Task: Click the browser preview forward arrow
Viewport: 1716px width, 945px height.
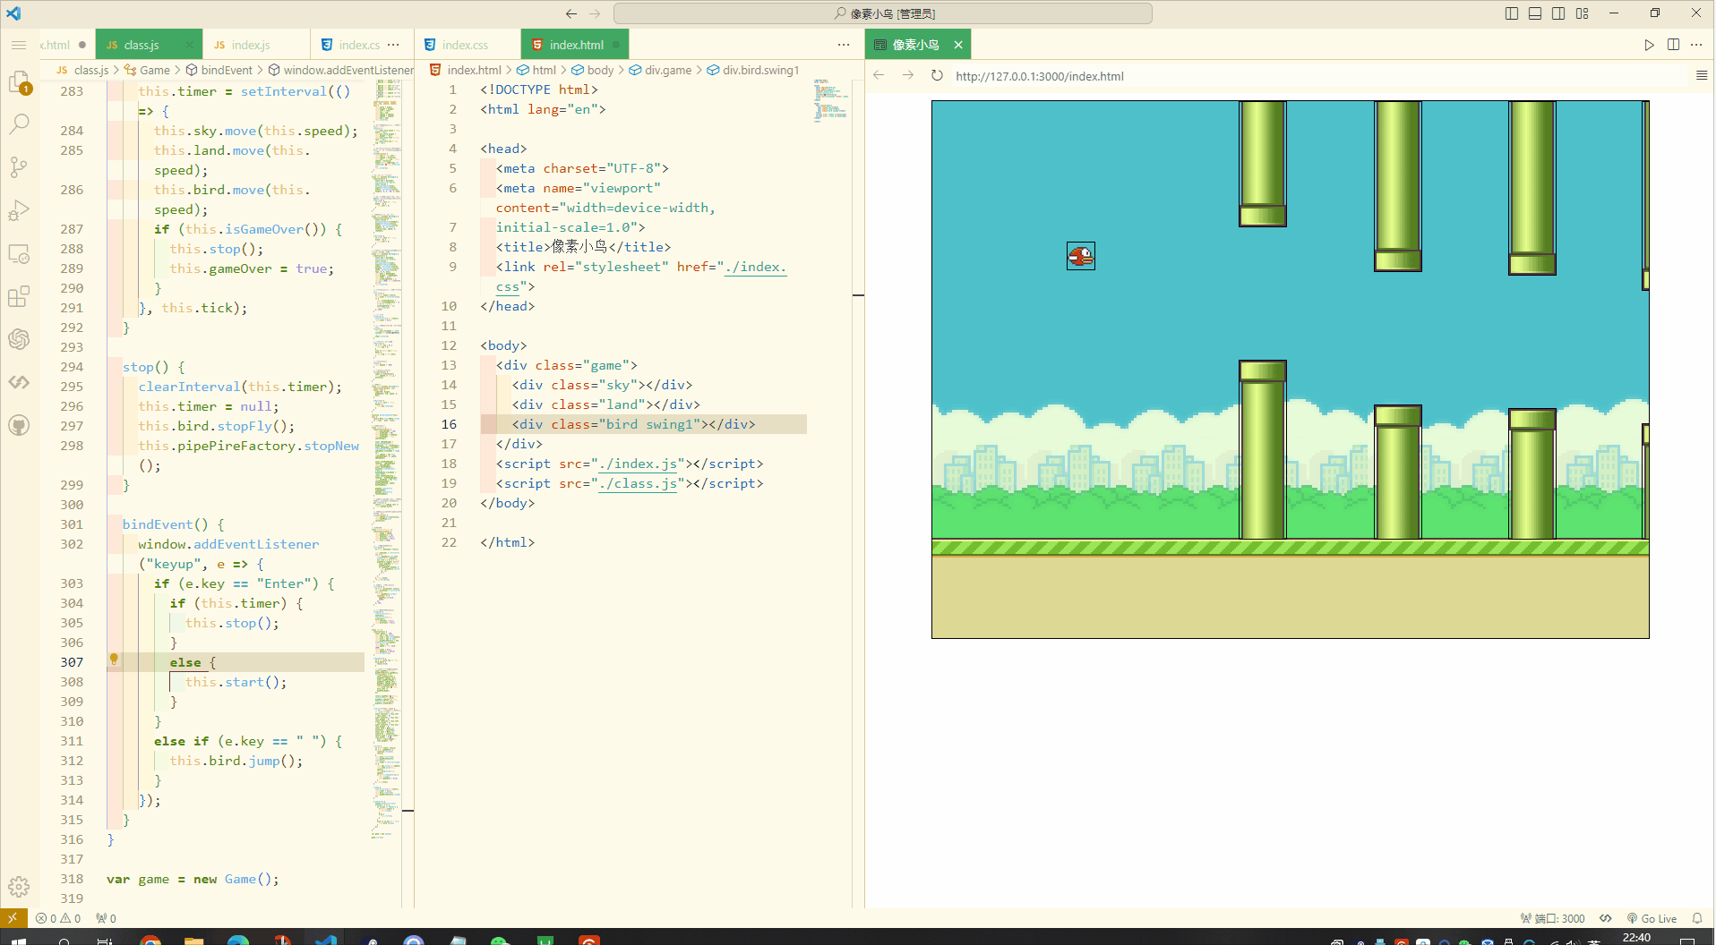Action: (x=908, y=75)
